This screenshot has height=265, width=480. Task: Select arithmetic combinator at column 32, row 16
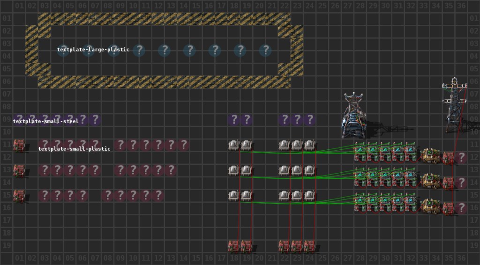[x=411, y=203]
